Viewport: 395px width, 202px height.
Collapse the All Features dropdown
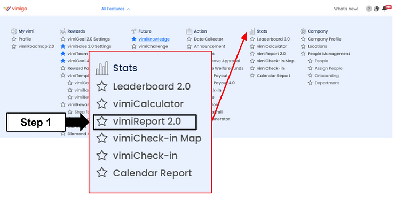(115, 9)
